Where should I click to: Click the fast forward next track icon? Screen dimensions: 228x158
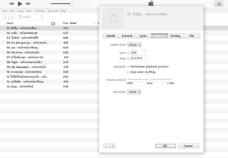tap(28, 4)
